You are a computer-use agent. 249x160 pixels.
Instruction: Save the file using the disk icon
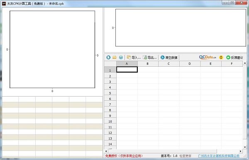121,57
